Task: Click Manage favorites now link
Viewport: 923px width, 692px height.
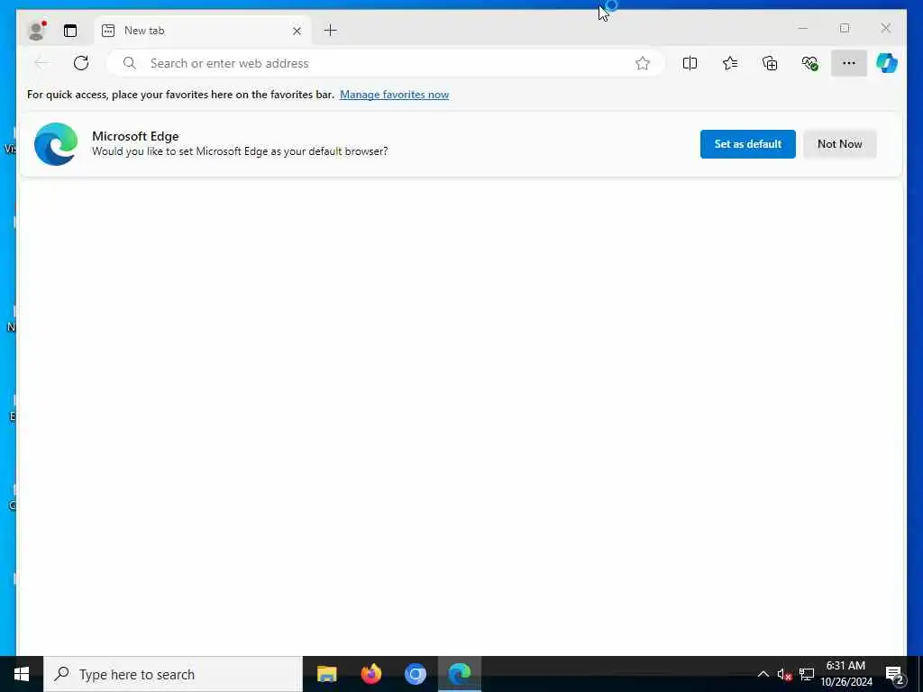Action: 395,95
